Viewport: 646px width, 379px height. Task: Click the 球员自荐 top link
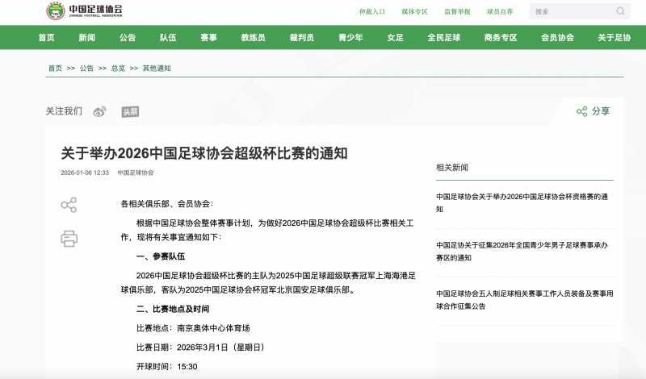coord(499,12)
